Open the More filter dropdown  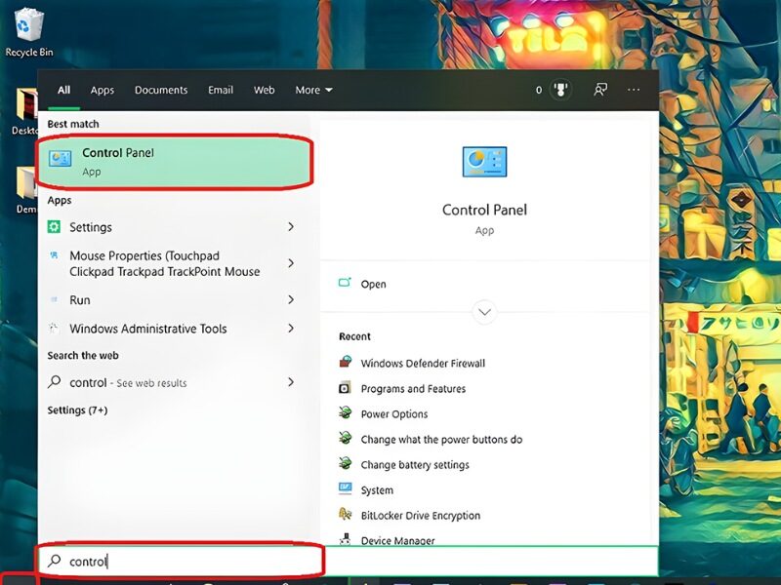313,90
